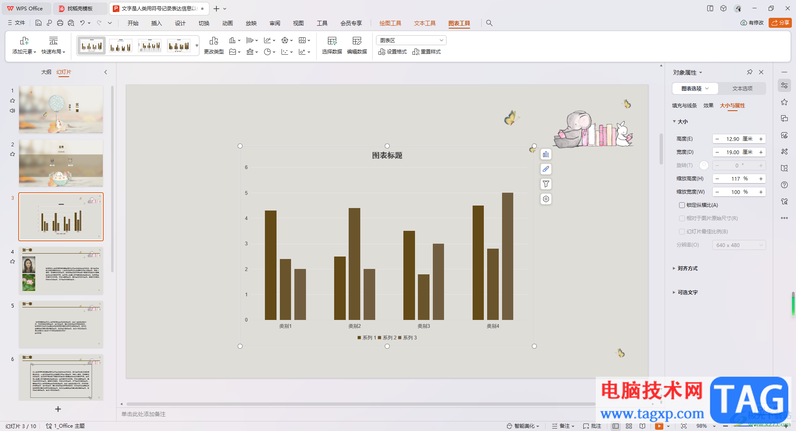Open chart settings hexagon button
The width and height of the screenshot is (796, 431).
pos(546,199)
